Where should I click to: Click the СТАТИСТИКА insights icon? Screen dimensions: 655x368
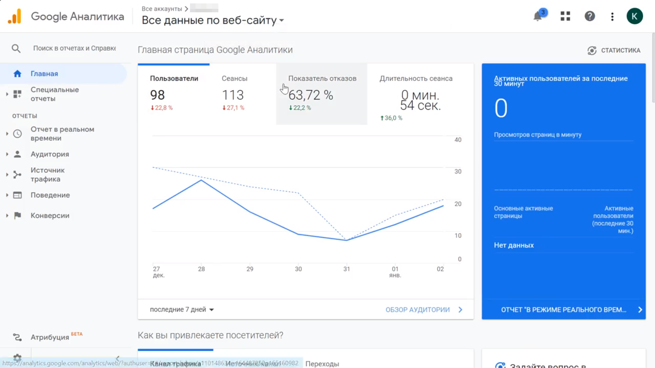(592, 50)
